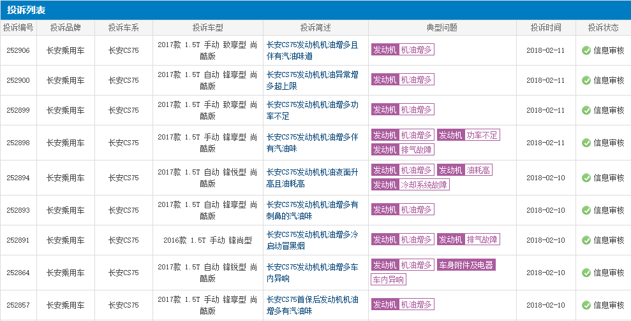The image size is (631, 321).
Task: Click the 发动机 冷却系统故障 tag
Action: (x=410, y=185)
